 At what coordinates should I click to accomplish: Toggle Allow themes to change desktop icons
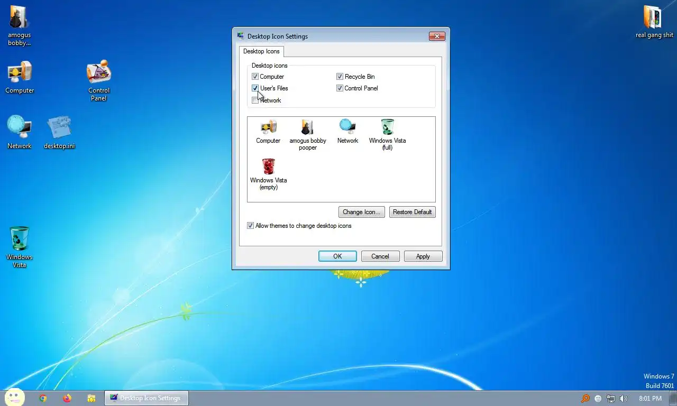click(250, 226)
